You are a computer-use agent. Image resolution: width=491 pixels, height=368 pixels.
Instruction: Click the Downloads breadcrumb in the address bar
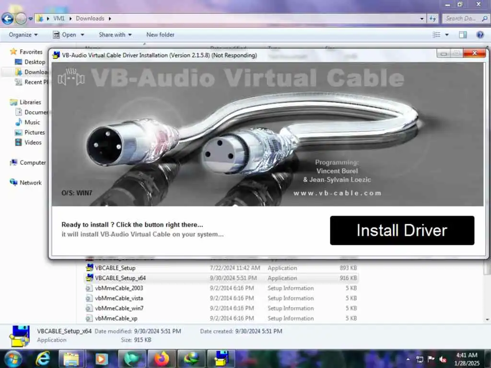90,19
